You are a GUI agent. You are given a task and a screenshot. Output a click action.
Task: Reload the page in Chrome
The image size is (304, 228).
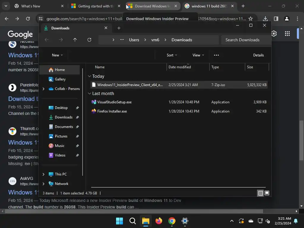[x=28, y=19]
